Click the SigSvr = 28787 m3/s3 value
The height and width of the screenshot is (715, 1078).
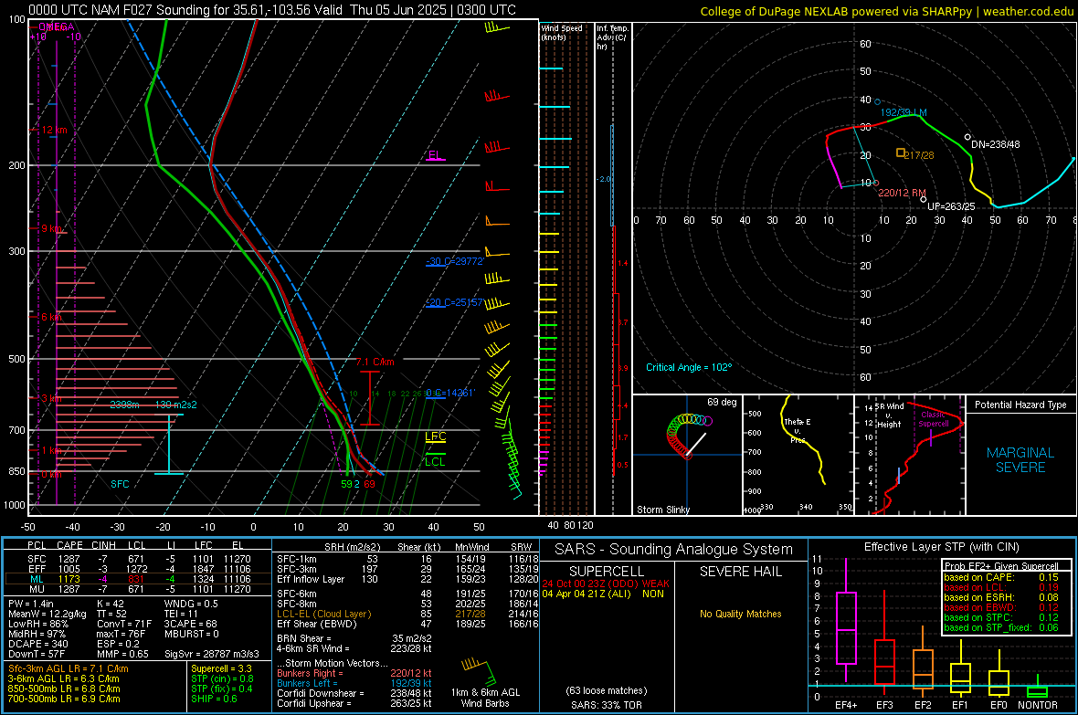212,655
